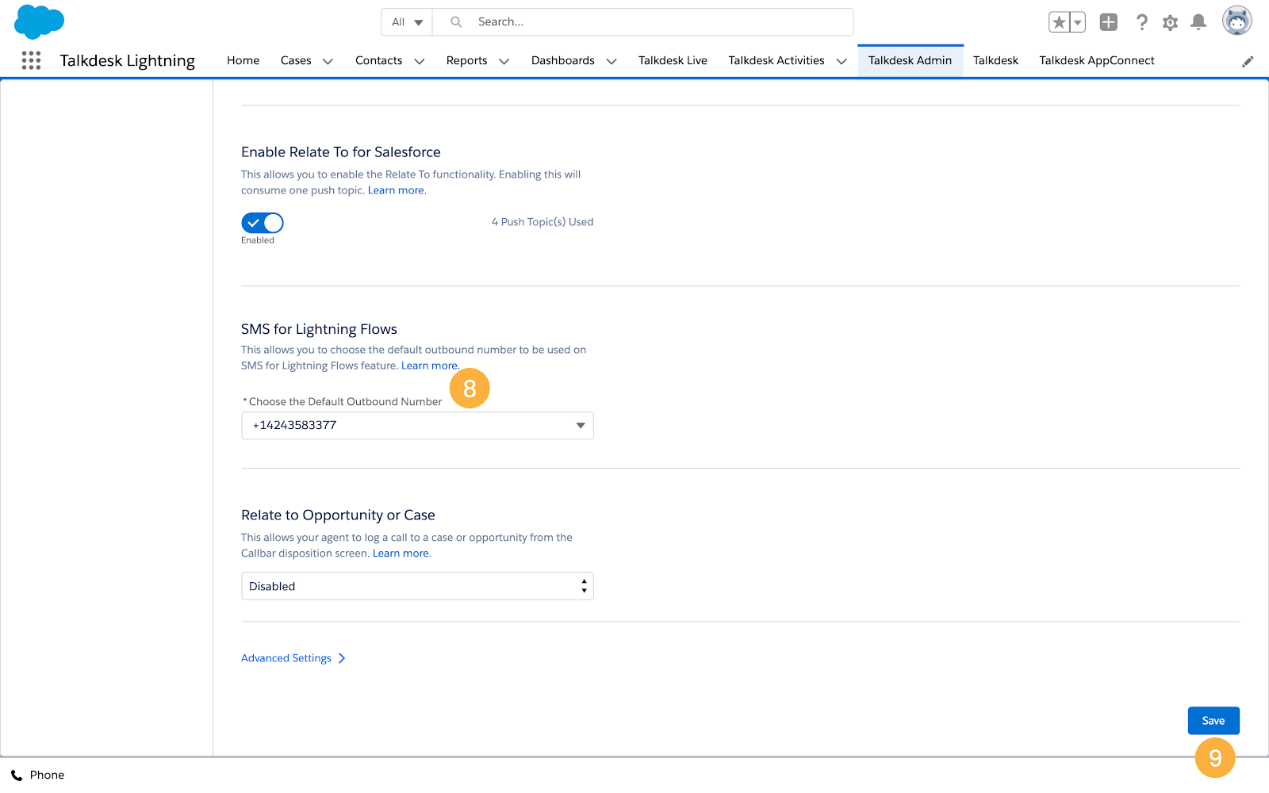Toggle the Enable Relate To switch
Viewport: 1269px width, 793px height.
tap(263, 223)
